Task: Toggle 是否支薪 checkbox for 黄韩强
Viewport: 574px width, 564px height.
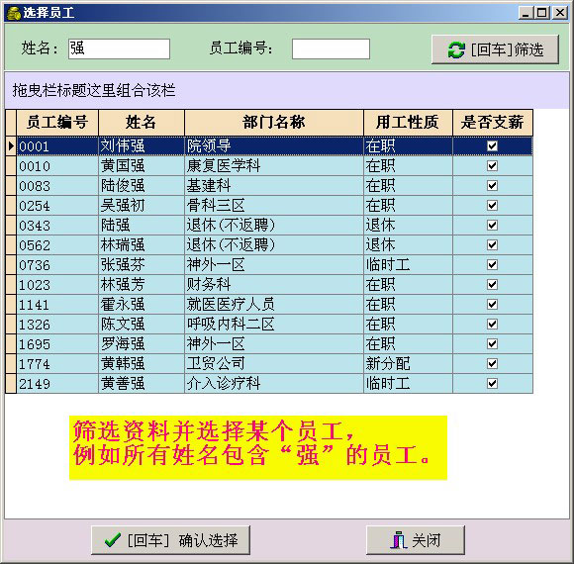Action: click(493, 363)
